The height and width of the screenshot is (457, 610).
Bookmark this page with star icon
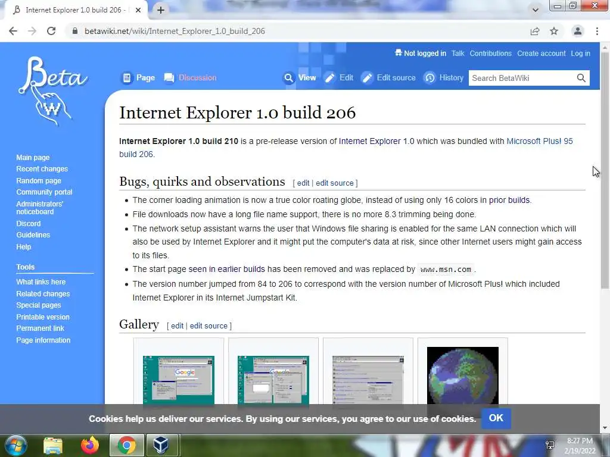(554, 31)
